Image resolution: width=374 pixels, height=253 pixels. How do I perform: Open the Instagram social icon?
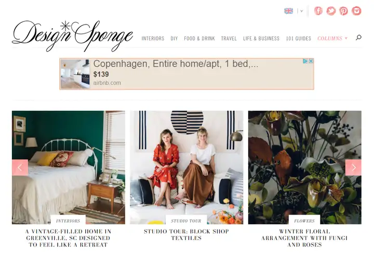coord(356,11)
